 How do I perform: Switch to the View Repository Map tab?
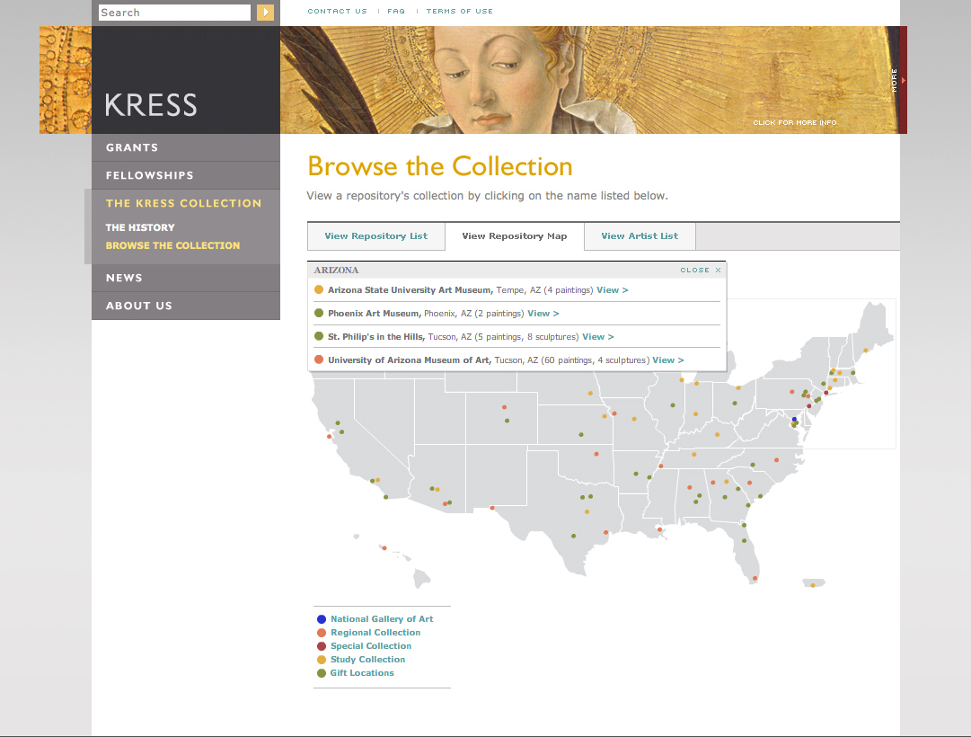coord(515,236)
